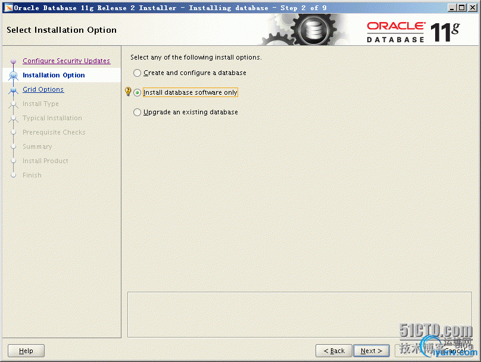This screenshot has height=362, width=481.
Task: Choose 'Upgrade an existing database' radio button
Action: tap(137, 113)
